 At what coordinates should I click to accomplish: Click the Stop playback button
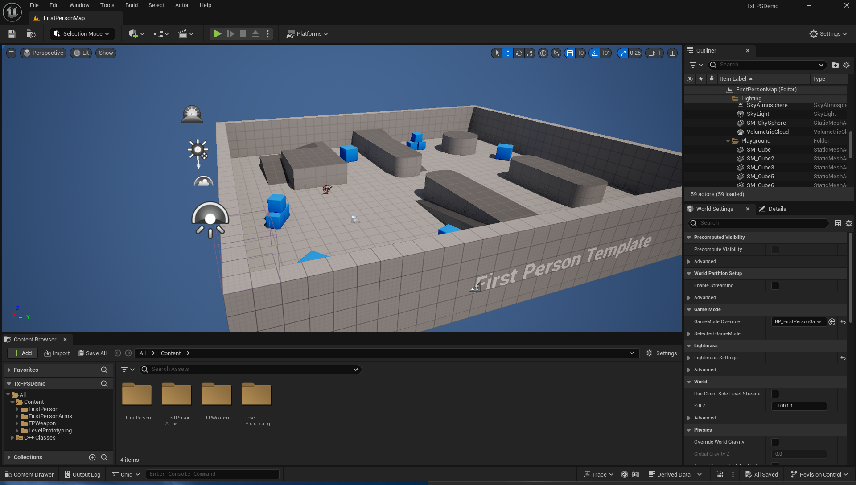point(243,34)
